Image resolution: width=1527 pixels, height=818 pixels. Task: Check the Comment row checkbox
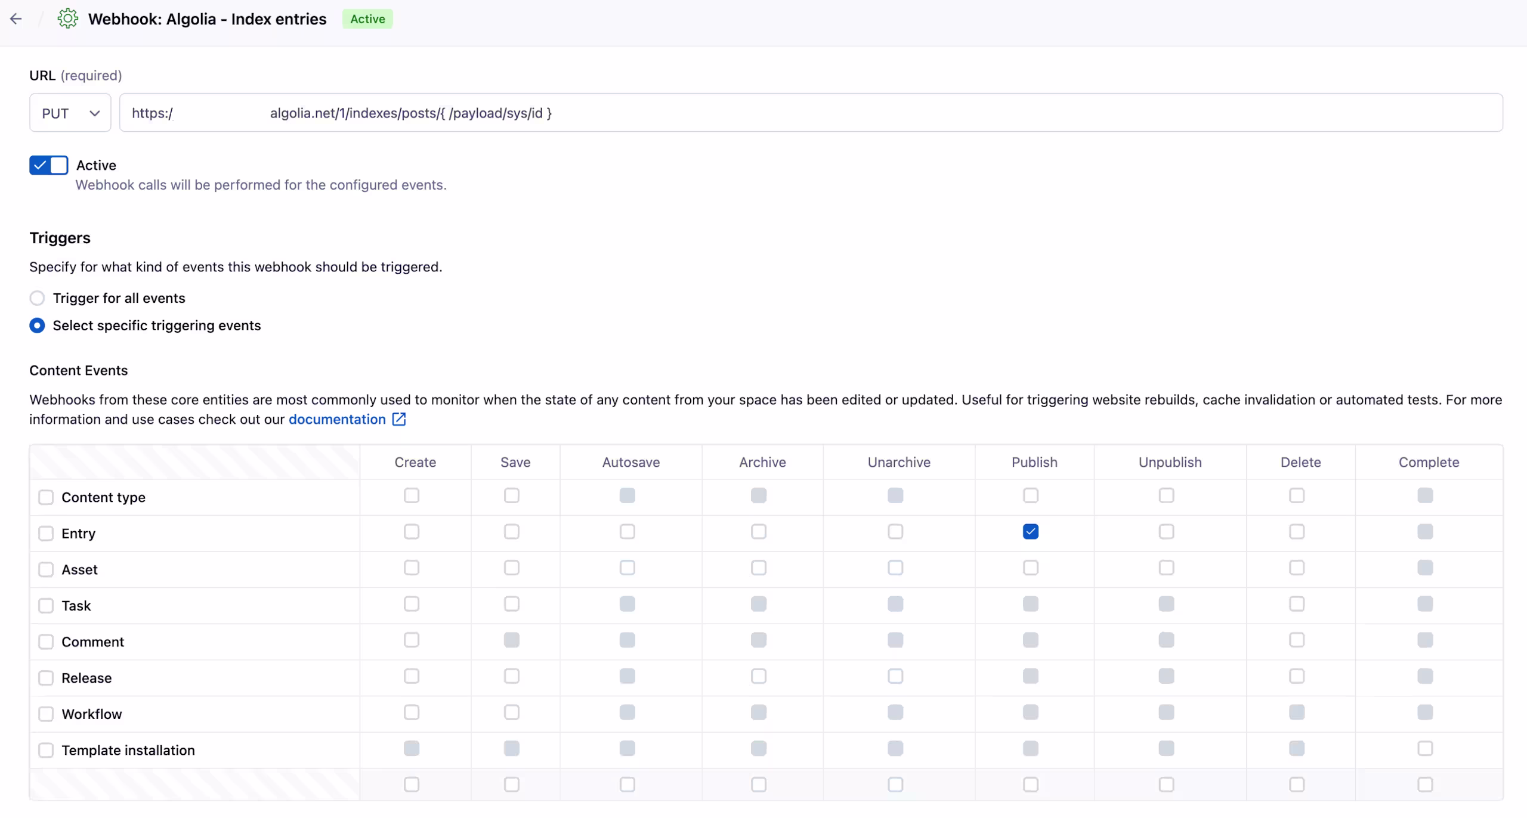46,642
